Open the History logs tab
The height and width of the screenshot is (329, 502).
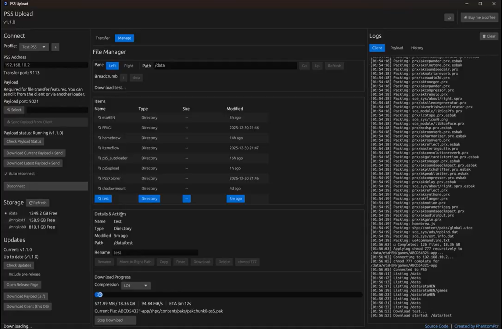(x=417, y=48)
